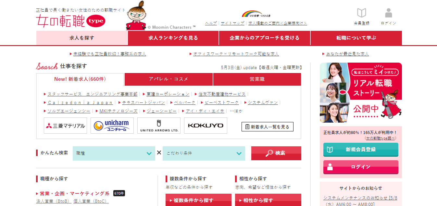Screen dimensions: 437x206
Task: Click the 女の転職 type site logo
Action: pyautogui.click(x=71, y=21)
